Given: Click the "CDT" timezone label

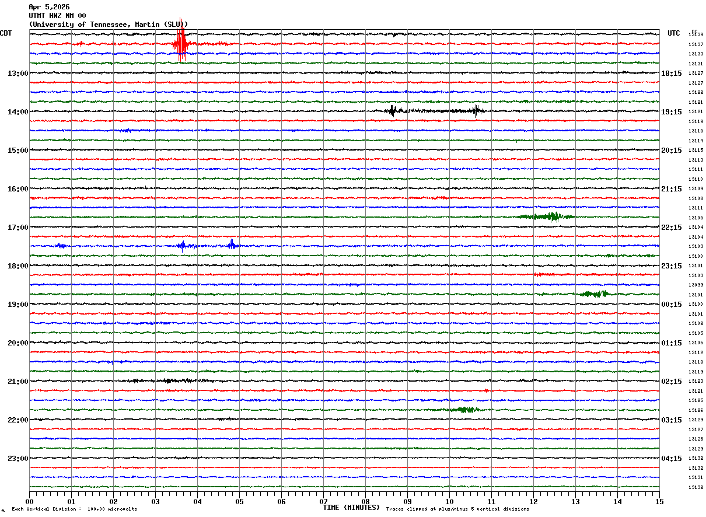Looking at the screenshot, I should point(6,33).
